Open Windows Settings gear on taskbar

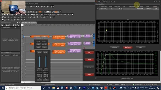88,88
